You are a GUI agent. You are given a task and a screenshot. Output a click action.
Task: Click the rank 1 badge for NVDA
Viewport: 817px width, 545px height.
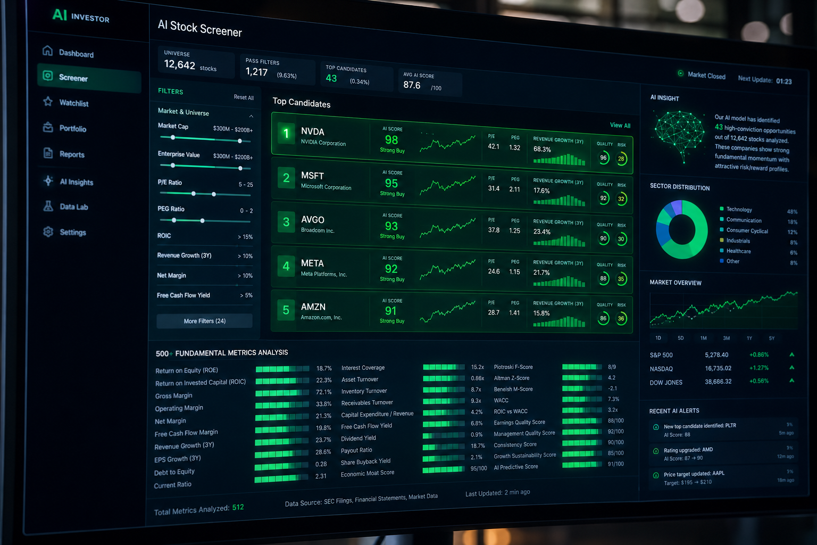coord(286,133)
